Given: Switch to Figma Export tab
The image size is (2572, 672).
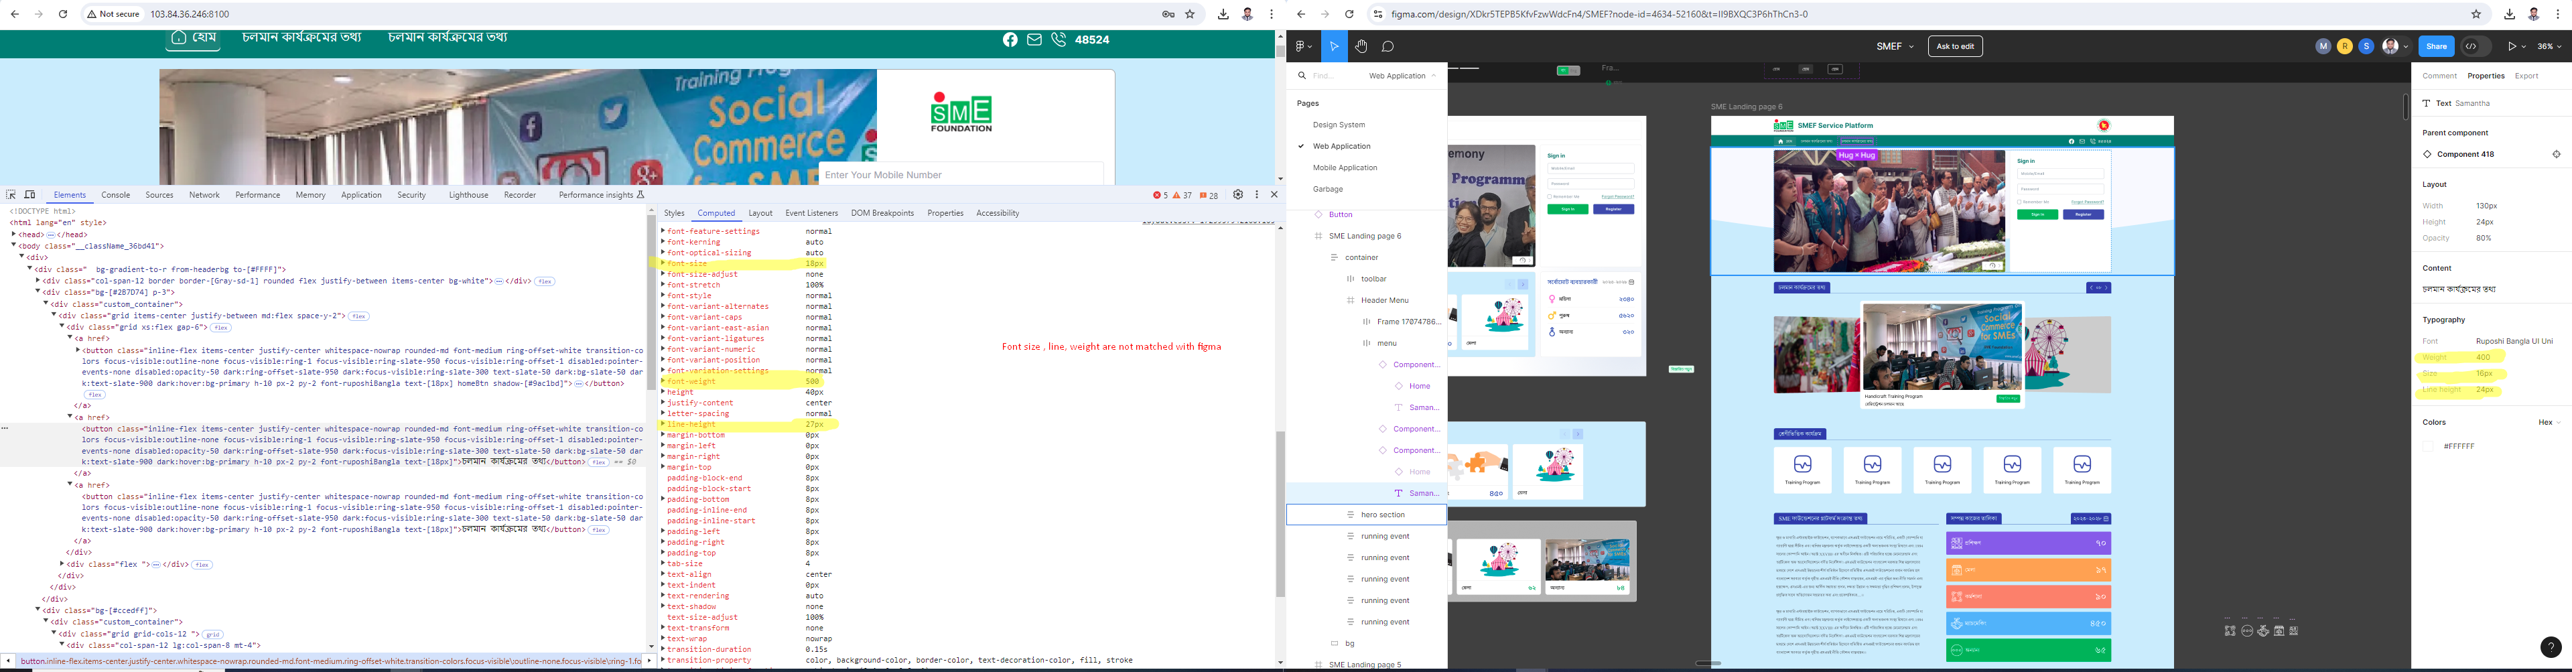Looking at the screenshot, I should tap(2526, 76).
